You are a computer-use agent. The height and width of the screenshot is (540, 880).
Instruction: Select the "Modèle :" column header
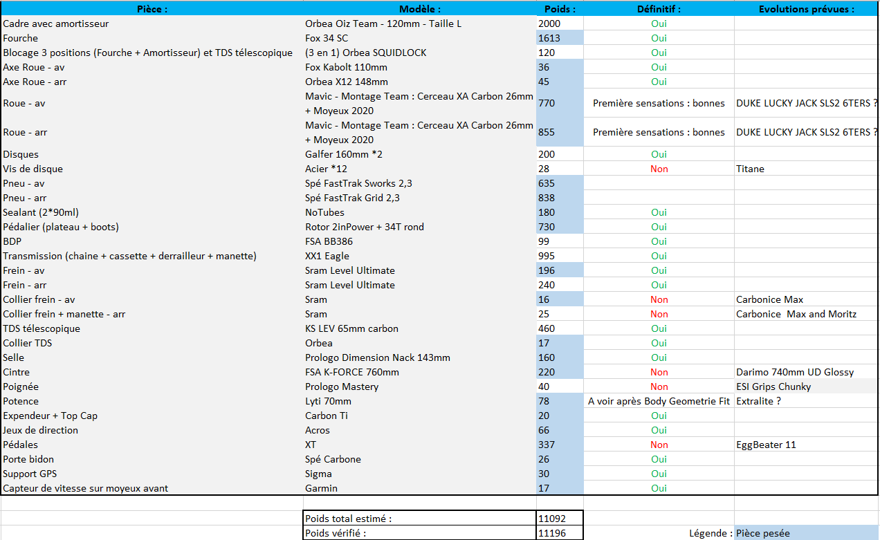point(419,9)
